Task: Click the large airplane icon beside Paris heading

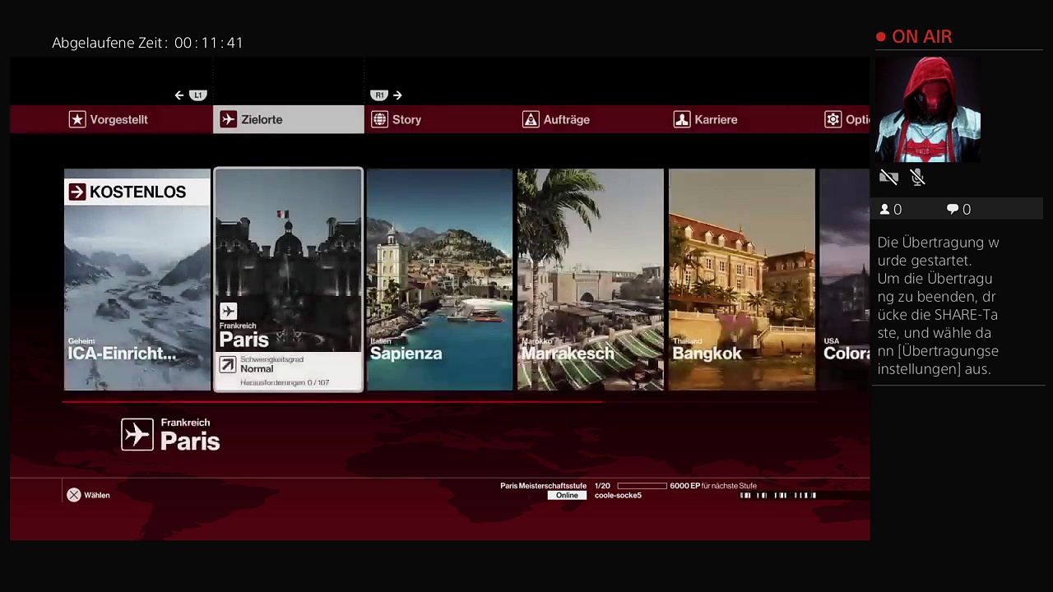Action: [x=137, y=434]
